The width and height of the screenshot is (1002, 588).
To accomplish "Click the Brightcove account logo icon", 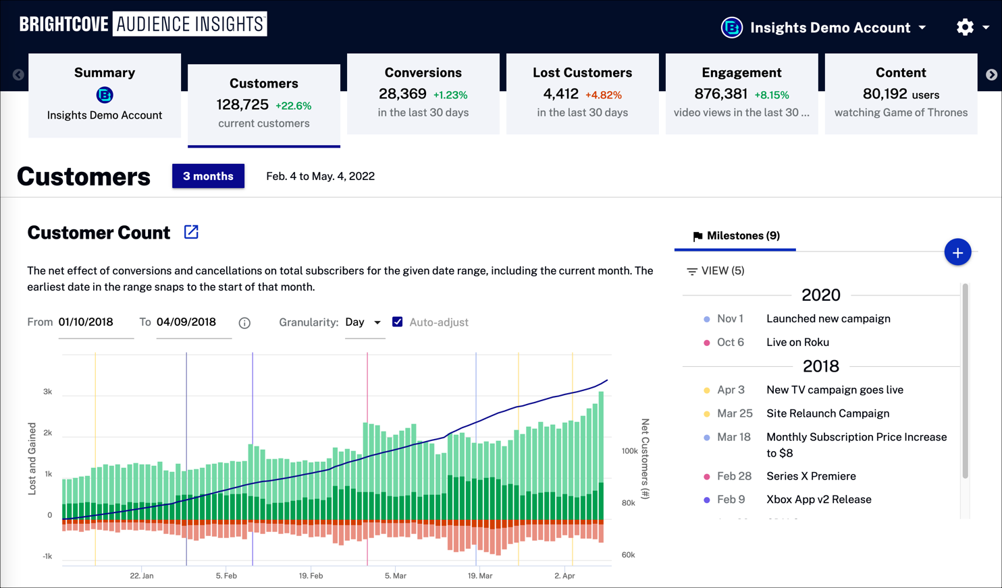I will [x=731, y=28].
